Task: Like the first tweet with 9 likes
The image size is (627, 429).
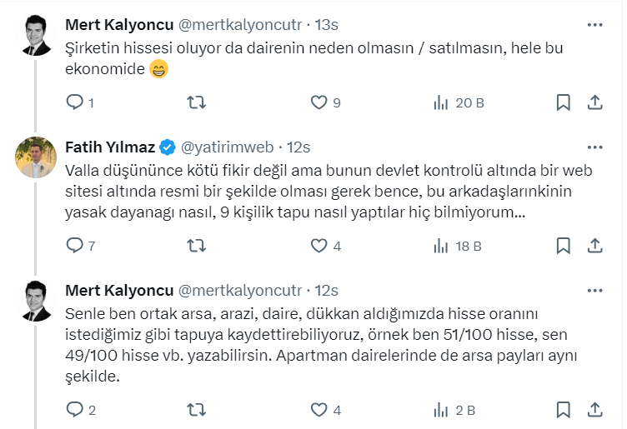Action: tap(319, 102)
